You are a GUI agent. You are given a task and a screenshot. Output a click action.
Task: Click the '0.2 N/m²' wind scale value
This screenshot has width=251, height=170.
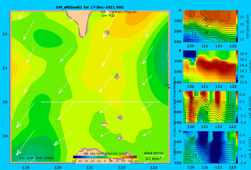[x=153, y=159]
